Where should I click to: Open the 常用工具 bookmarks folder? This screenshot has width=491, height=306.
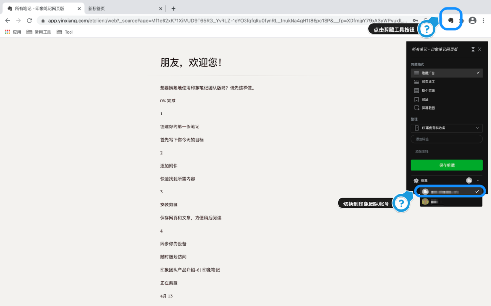39,32
